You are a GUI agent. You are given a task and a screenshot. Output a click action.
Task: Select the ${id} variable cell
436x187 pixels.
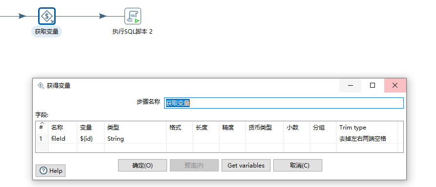pos(91,139)
